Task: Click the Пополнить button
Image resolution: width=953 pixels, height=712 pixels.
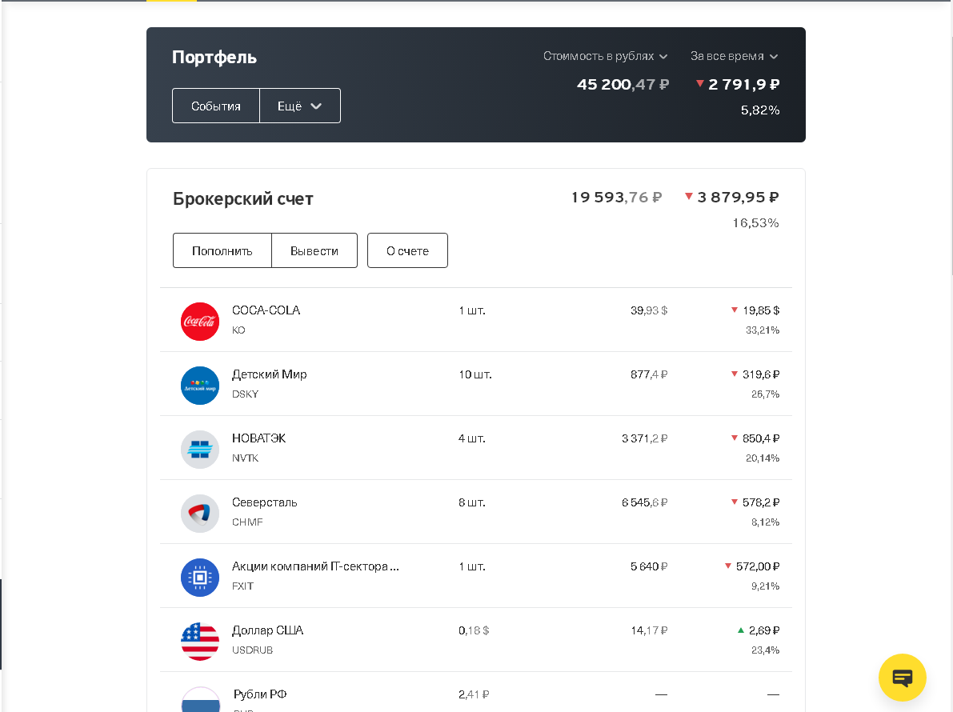Action: point(222,251)
